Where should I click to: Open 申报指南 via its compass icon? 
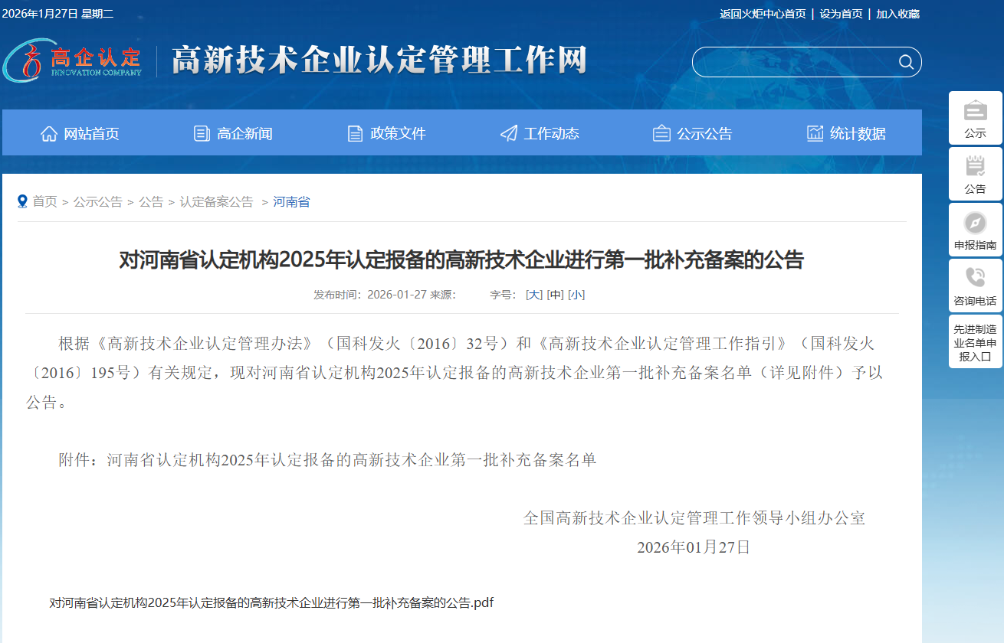pyautogui.click(x=974, y=223)
